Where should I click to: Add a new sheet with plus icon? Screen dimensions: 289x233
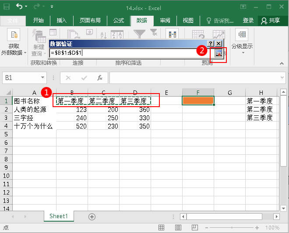point(92,216)
